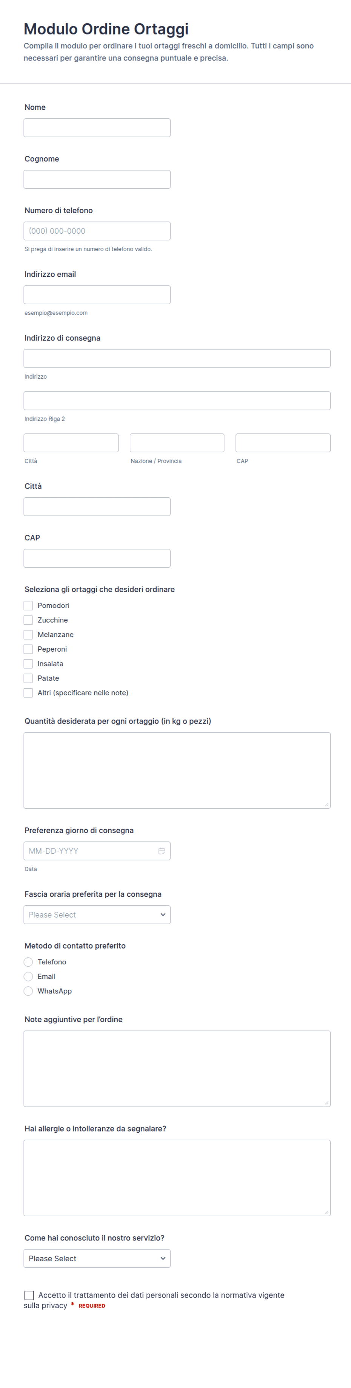Tick the Pomodori checkbox
The image size is (351, 1388).
pyautogui.click(x=28, y=606)
